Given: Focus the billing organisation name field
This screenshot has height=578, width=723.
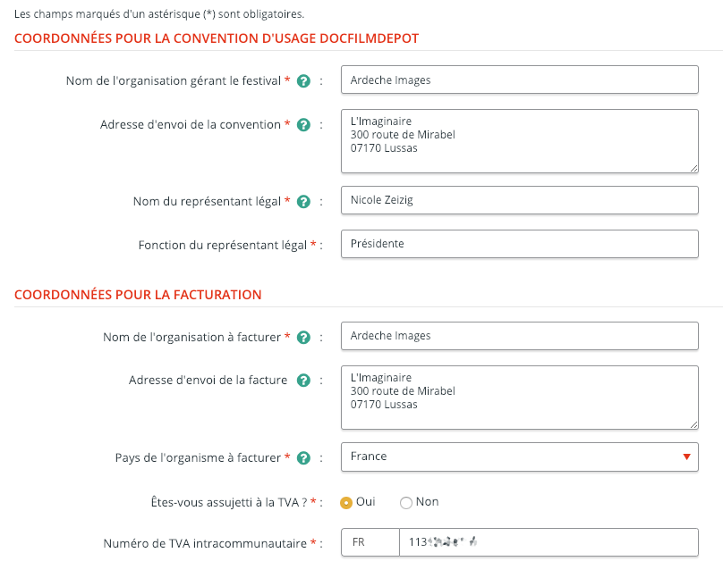Looking at the screenshot, I should [519, 336].
